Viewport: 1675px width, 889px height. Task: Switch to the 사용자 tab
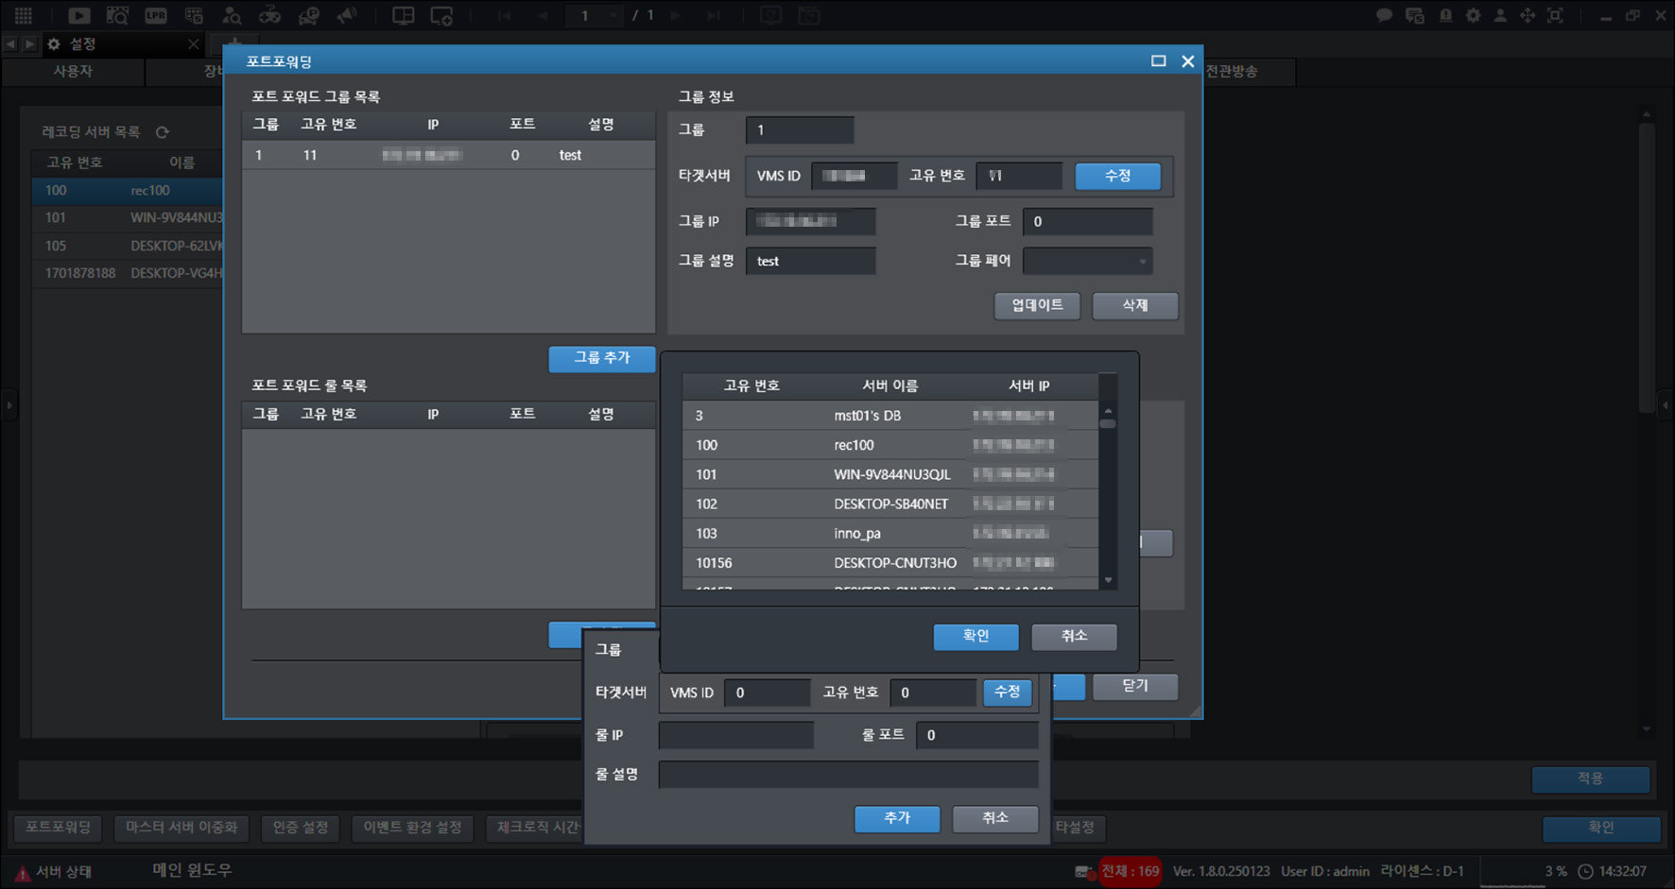coord(73,71)
